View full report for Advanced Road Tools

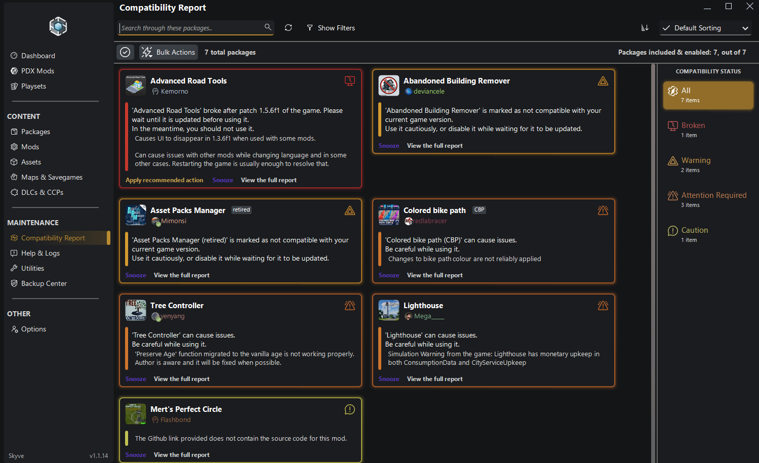(269, 180)
